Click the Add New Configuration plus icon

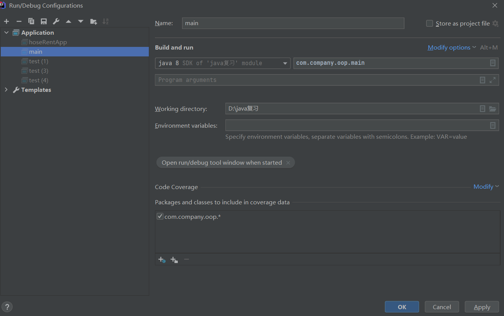click(x=6, y=21)
